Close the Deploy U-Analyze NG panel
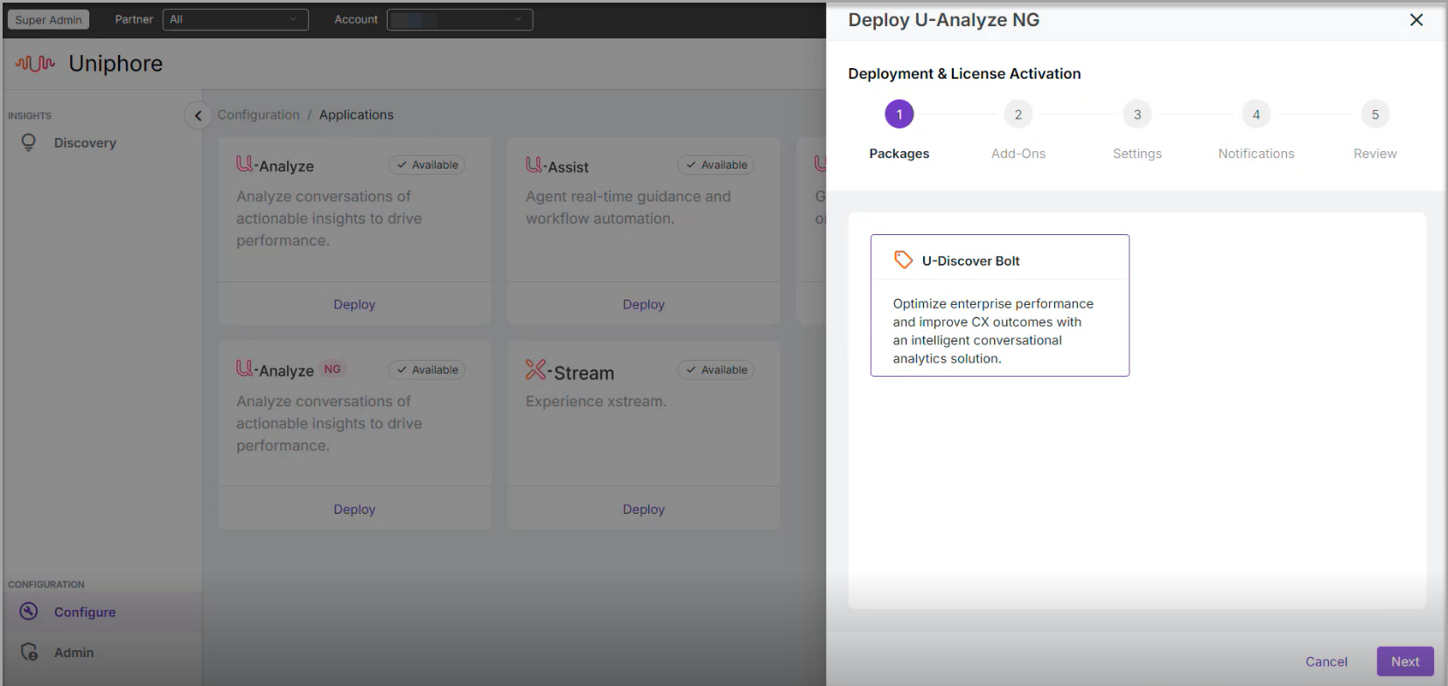Viewport: 1448px width, 686px height. pyautogui.click(x=1417, y=20)
